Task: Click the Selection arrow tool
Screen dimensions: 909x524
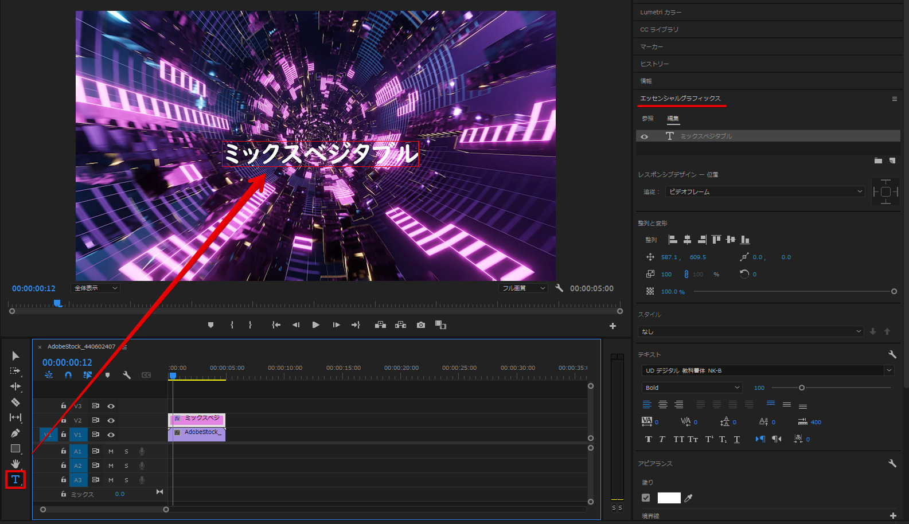Action: click(x=15, y=356)
